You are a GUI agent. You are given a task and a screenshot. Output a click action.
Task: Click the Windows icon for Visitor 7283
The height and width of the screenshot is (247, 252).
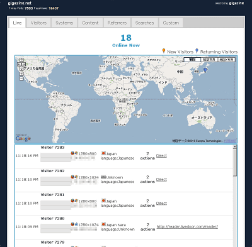(76, 153)
